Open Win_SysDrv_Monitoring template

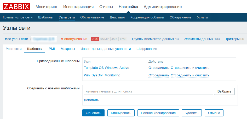102,75
